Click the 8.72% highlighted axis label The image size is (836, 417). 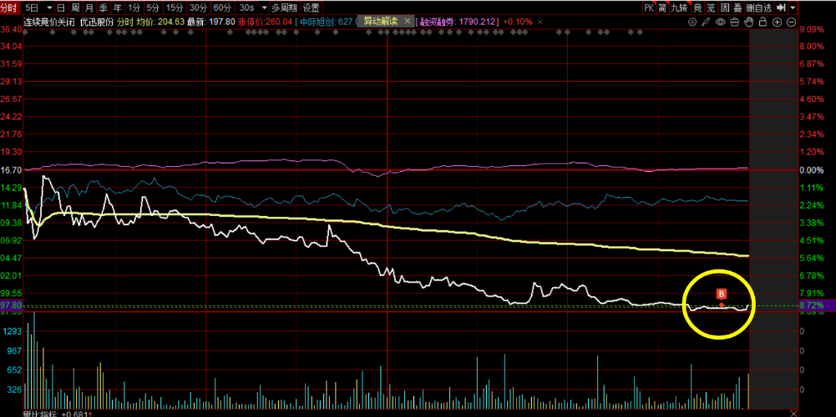[x=812, y=306]
